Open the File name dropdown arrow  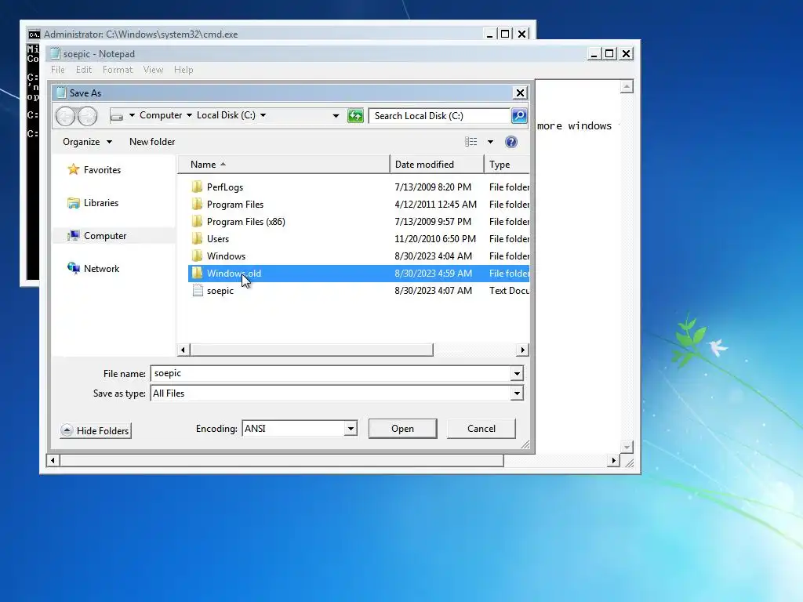coord(517,374)
